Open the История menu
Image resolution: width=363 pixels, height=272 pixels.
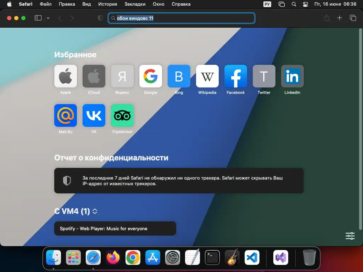click(108, 4)
